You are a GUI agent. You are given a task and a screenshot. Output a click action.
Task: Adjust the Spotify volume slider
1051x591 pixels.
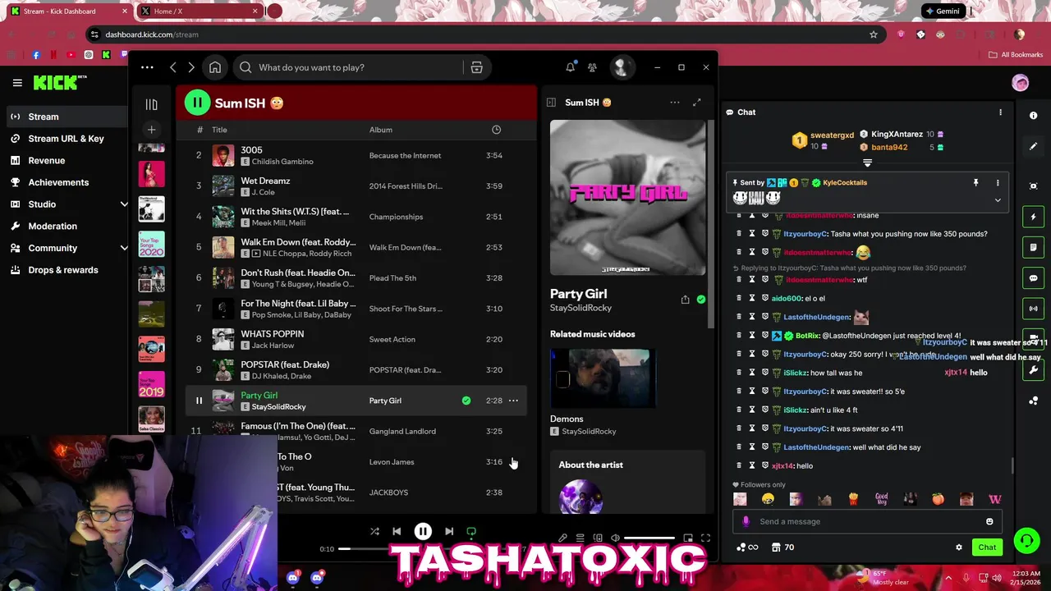649,538
